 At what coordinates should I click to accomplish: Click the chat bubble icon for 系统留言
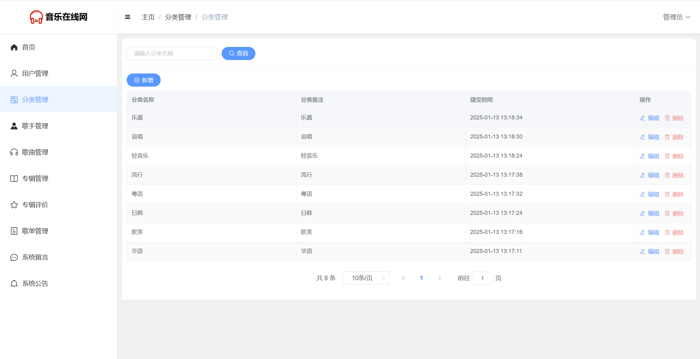pos(14,257)
